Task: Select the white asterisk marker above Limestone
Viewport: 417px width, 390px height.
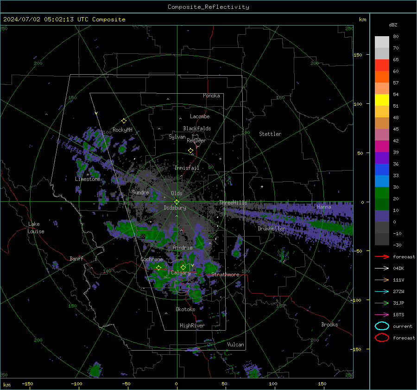Action: (88, 175)
